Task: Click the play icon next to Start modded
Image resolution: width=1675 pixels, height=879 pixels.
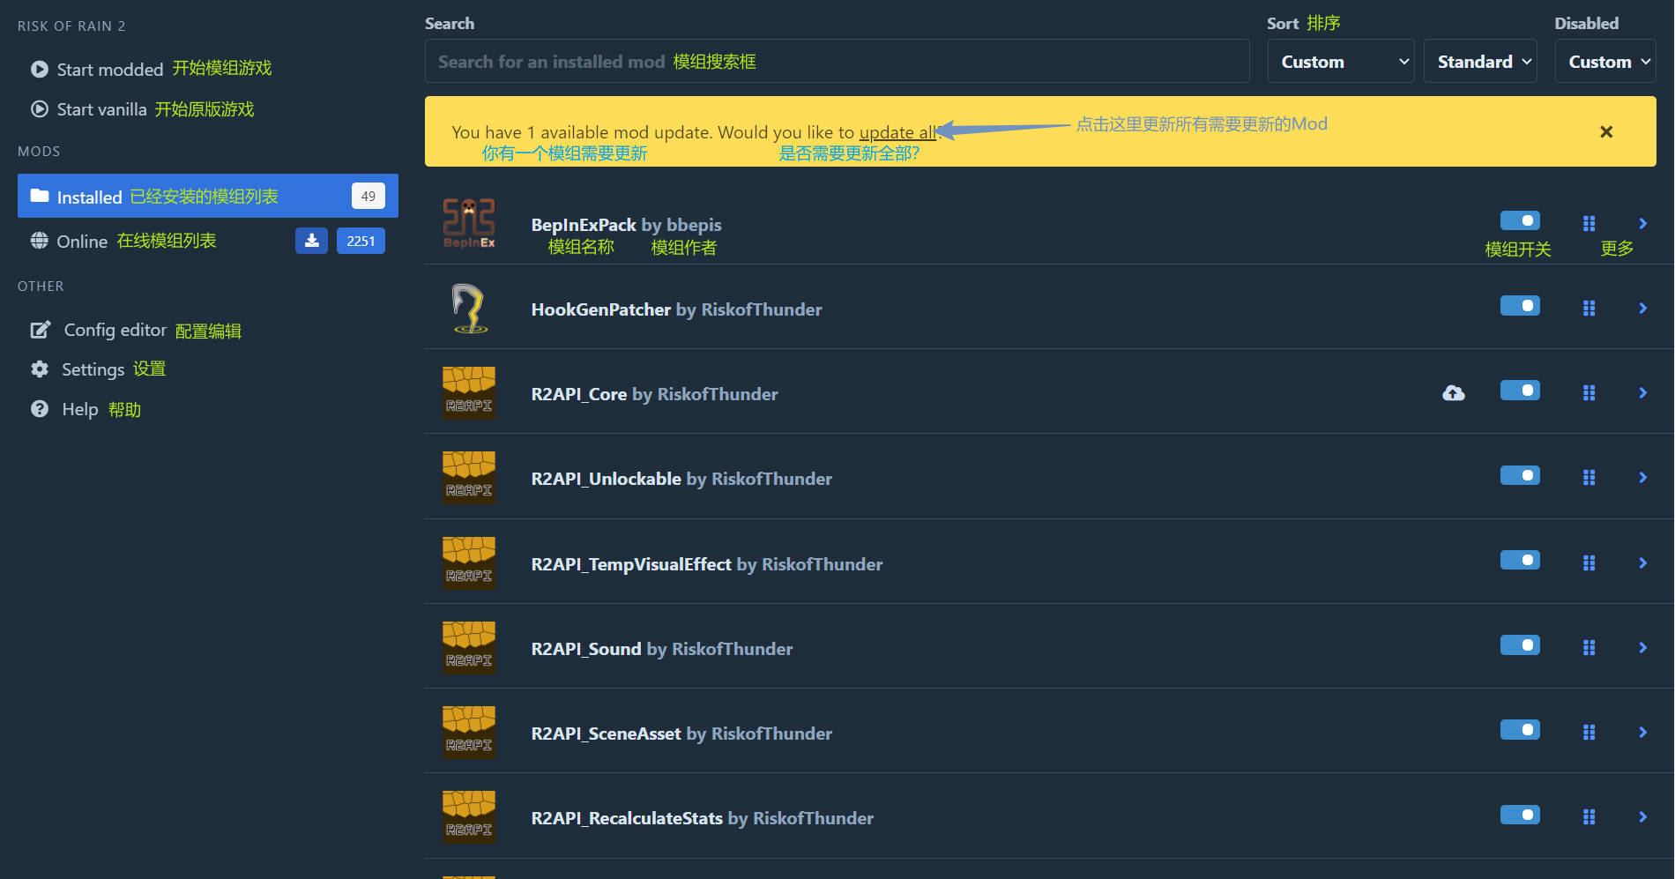Action: coord(40,69)
